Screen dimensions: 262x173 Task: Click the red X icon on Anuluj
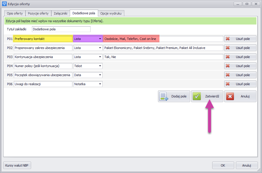point(230,96)
